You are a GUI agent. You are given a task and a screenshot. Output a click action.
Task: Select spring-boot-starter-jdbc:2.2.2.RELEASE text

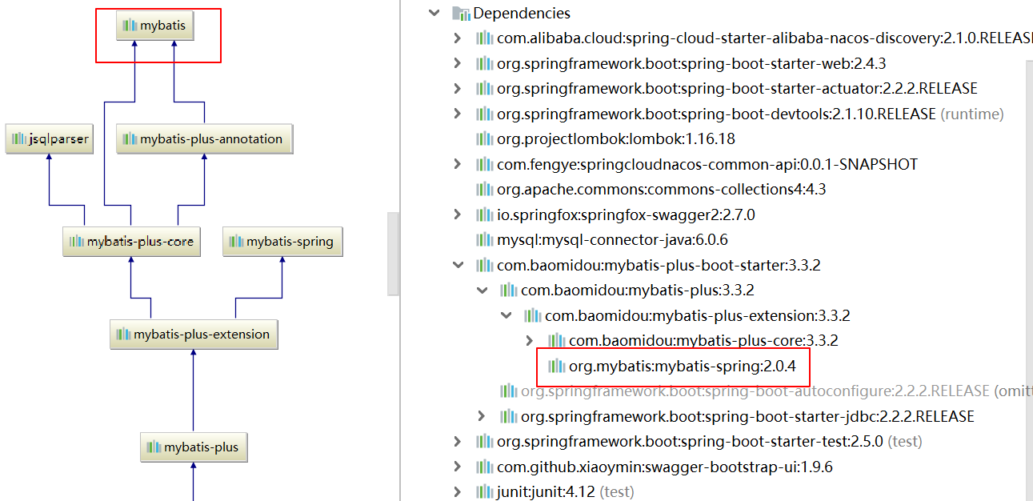point(747,416)
